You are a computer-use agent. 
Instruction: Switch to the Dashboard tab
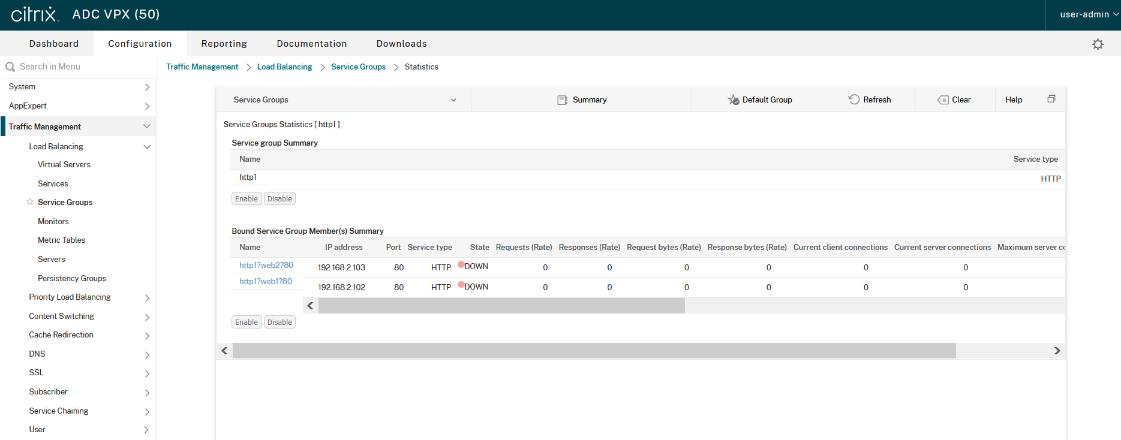54,44
